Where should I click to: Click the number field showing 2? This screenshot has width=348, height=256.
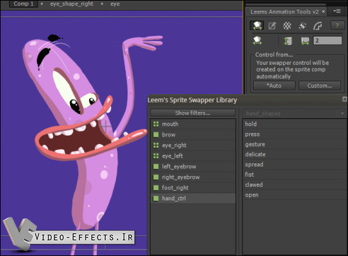327,41
